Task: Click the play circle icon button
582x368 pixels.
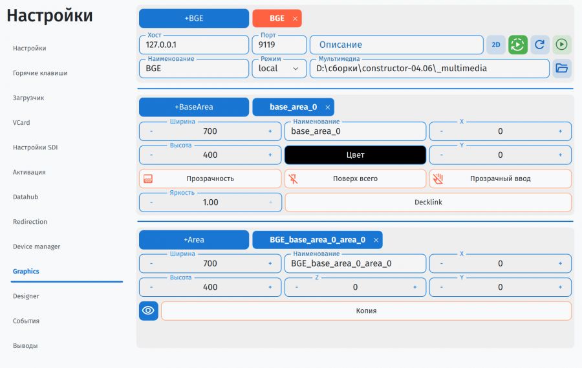Action: pyautogui.click(x=561, y=45)
